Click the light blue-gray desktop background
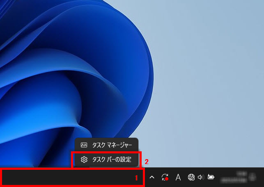Image resolution: width=264 pixels, height=187 pixels. tap(213, 82)
